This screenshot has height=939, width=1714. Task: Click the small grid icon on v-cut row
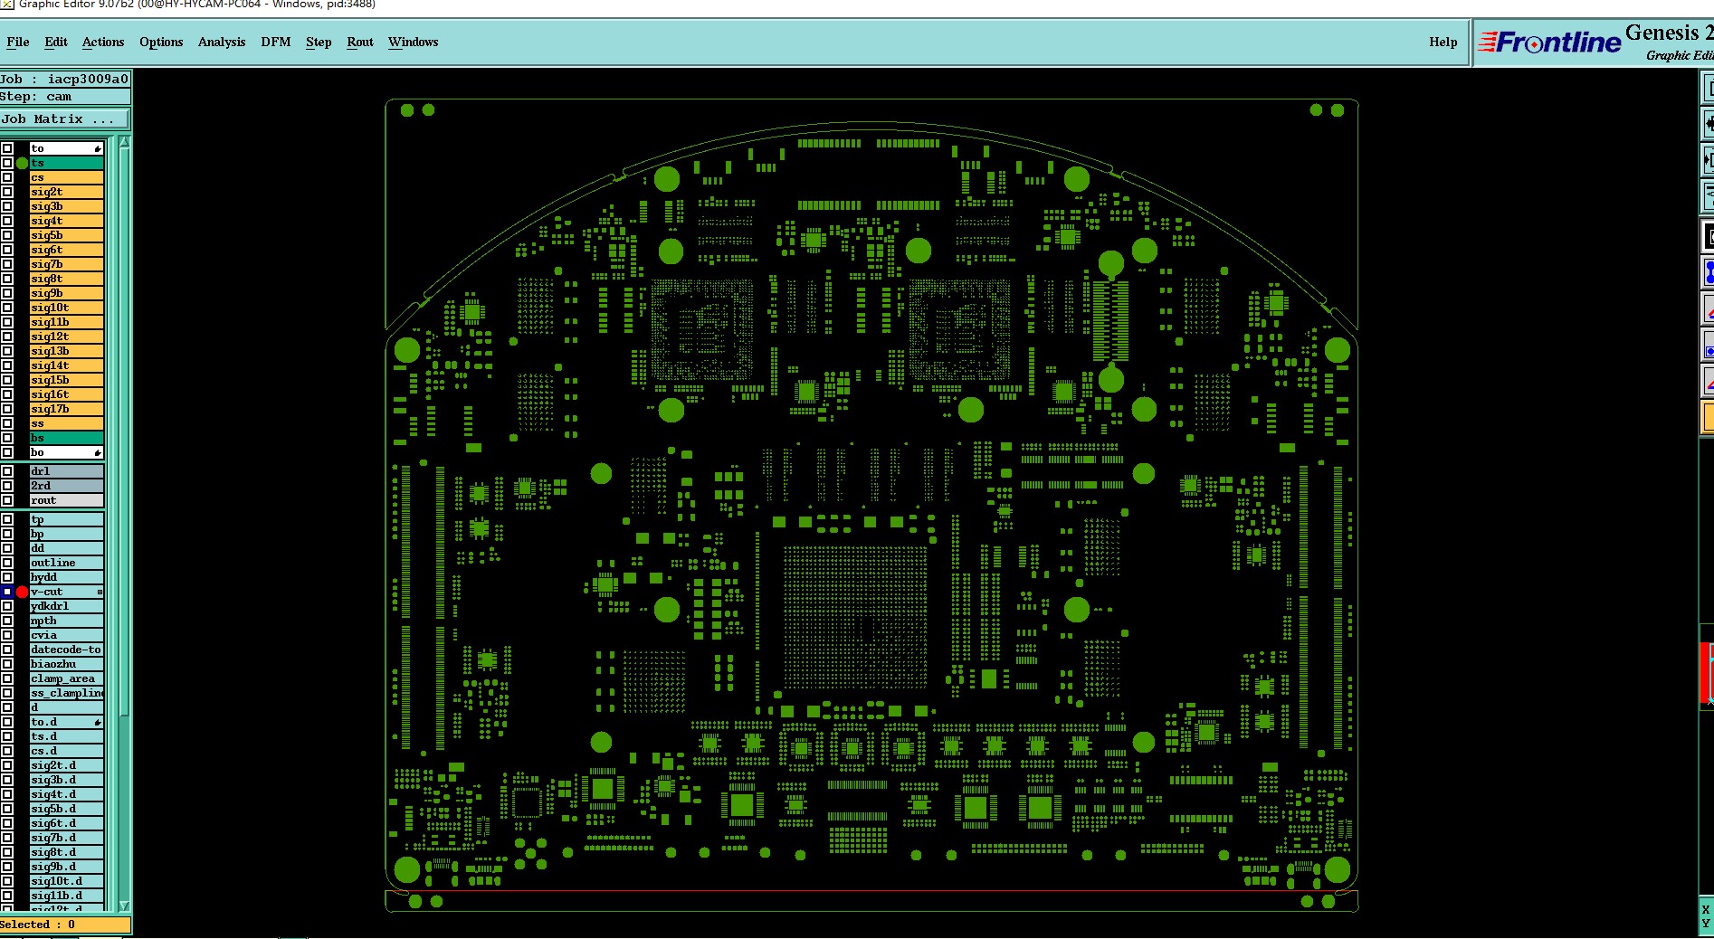(x=100, y=592)
